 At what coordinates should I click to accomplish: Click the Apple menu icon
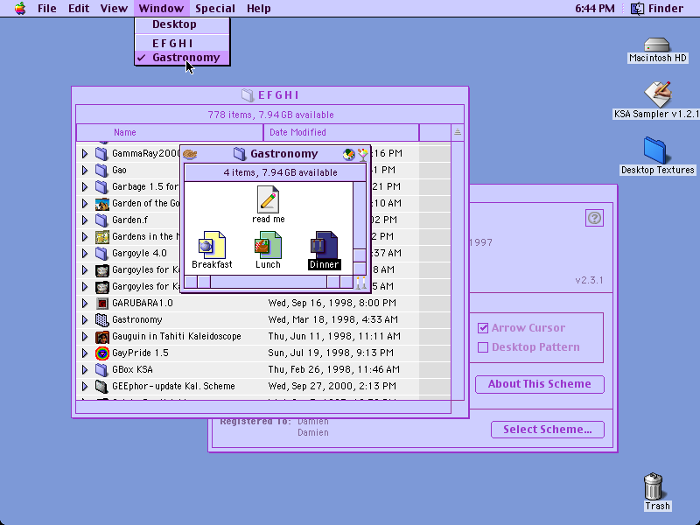[x=20, y=8]
